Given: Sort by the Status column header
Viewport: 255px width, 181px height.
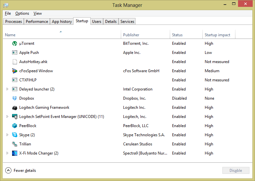Looking at the screenshot, I should tap(186, 34).
